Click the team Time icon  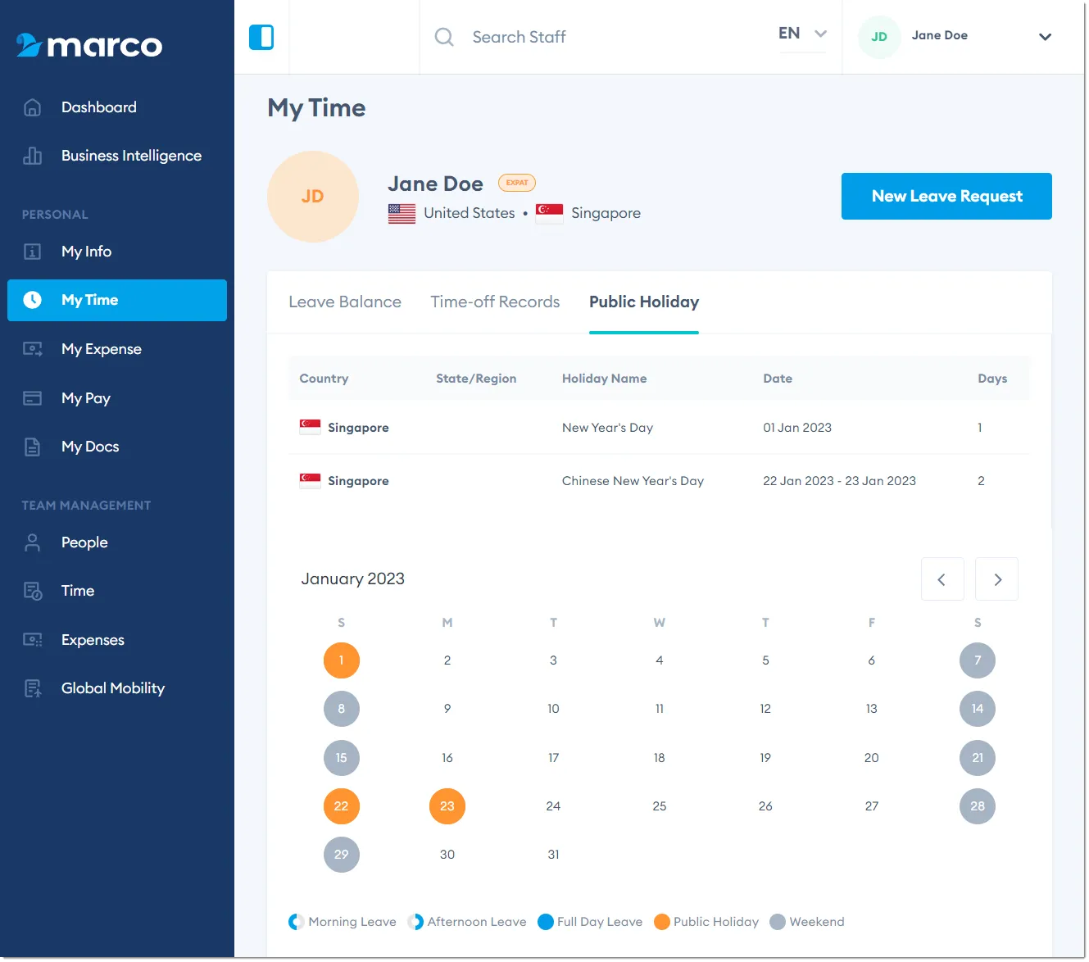click(32, 591)
